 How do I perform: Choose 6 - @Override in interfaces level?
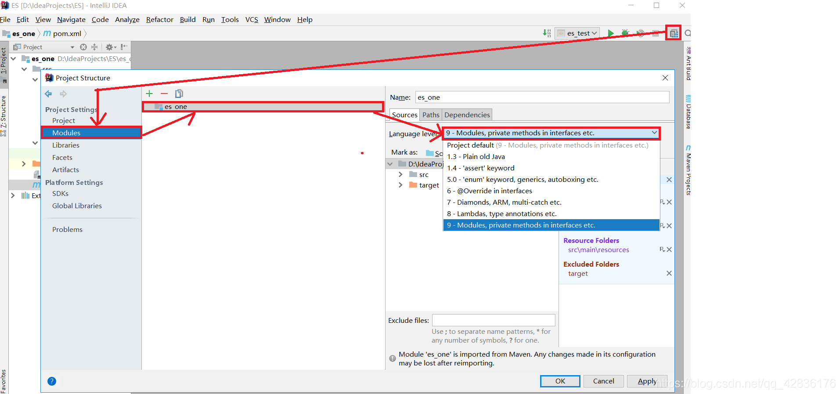click(552, 191)
